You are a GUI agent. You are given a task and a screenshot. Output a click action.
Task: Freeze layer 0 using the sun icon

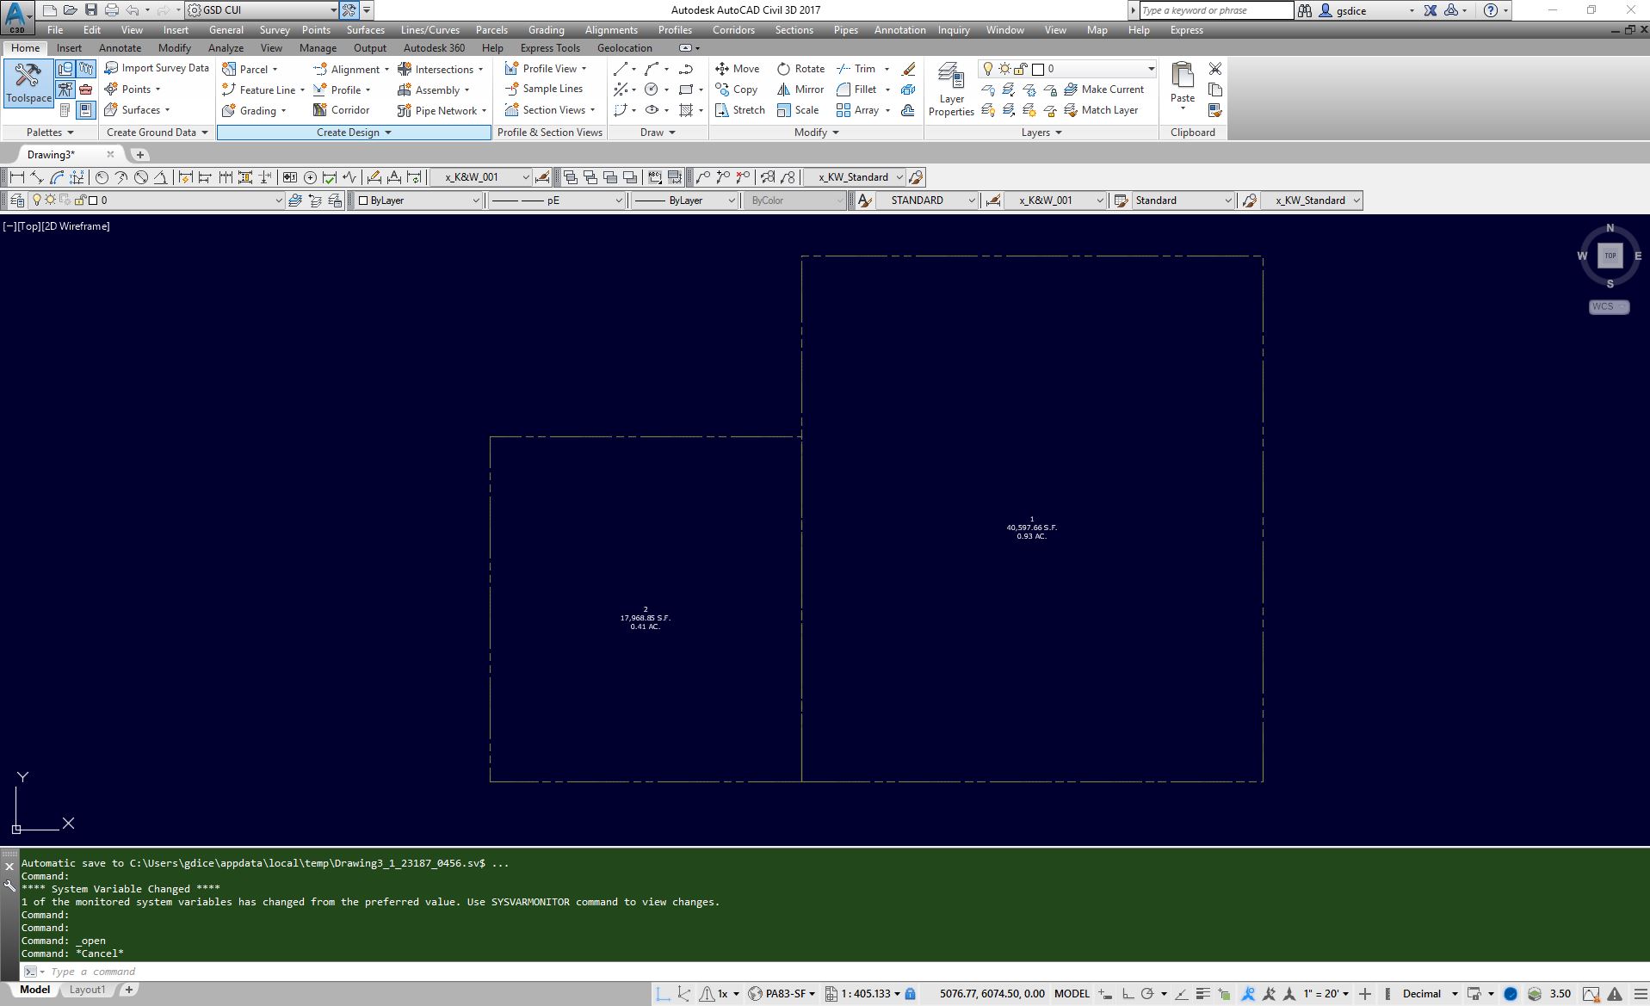tap(1003, 68)
